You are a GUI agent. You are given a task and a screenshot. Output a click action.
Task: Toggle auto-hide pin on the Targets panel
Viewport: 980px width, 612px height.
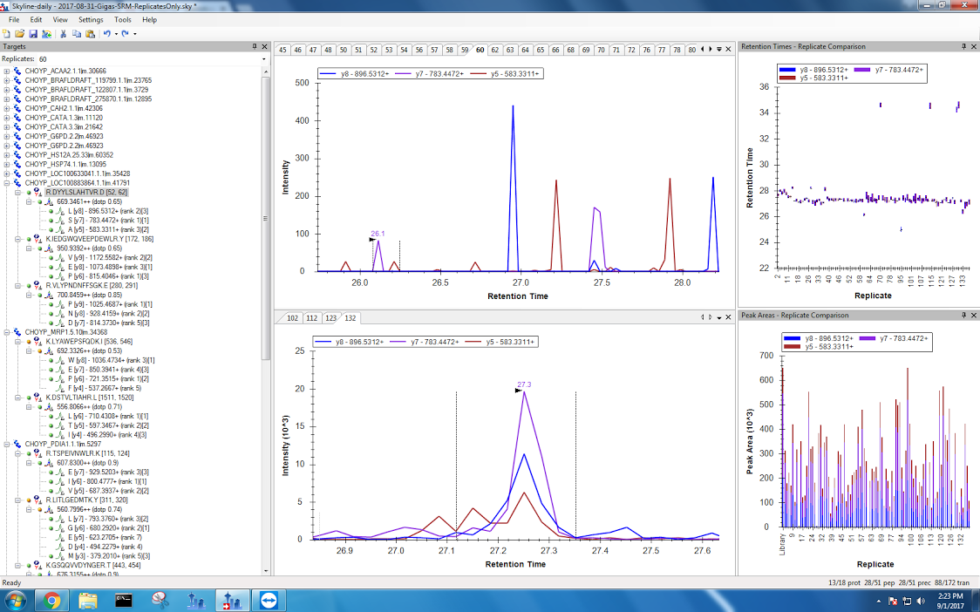tap(255, 46)
